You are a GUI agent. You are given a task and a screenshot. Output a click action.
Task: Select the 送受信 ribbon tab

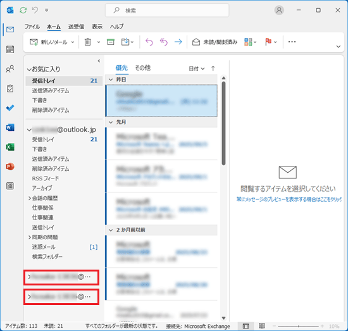(x=76, y=27)
